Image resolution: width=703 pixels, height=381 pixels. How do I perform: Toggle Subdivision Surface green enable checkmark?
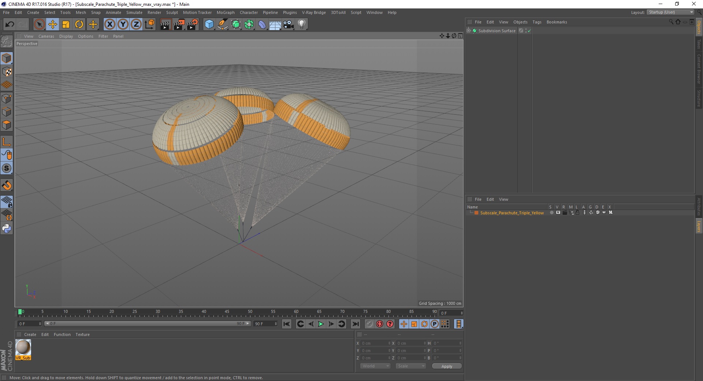point(529,31)
